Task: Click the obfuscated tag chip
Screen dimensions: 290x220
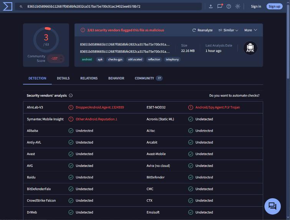Action: click(135, 60)
